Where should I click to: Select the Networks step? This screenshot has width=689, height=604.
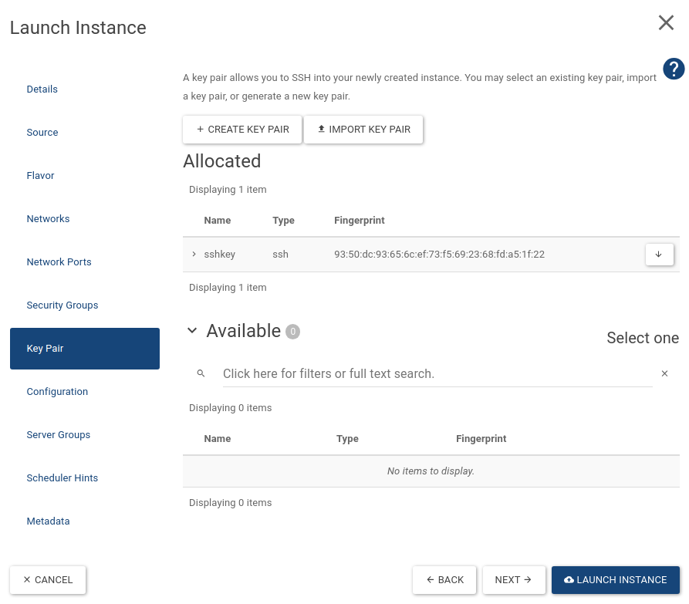coord(48,219)
